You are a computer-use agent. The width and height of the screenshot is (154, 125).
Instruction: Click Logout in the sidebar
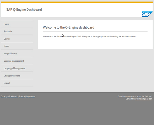click(x=7, y=83)
